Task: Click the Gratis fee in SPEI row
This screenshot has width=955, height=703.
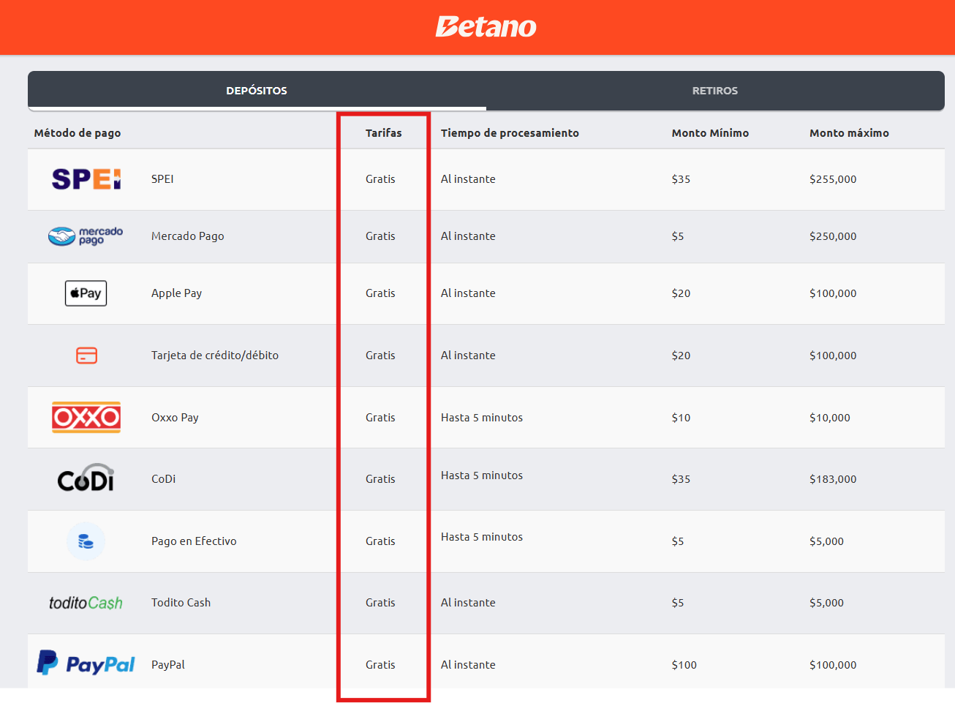Action: pos(380,179)
